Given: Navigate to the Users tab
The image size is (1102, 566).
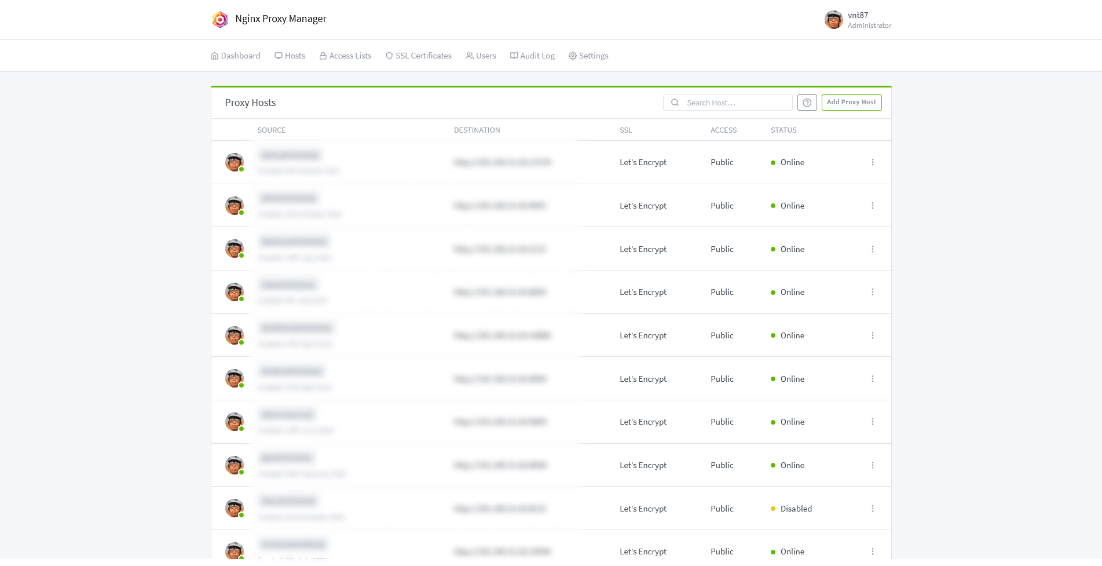Looking at the screenshot, I should point(481,56).
